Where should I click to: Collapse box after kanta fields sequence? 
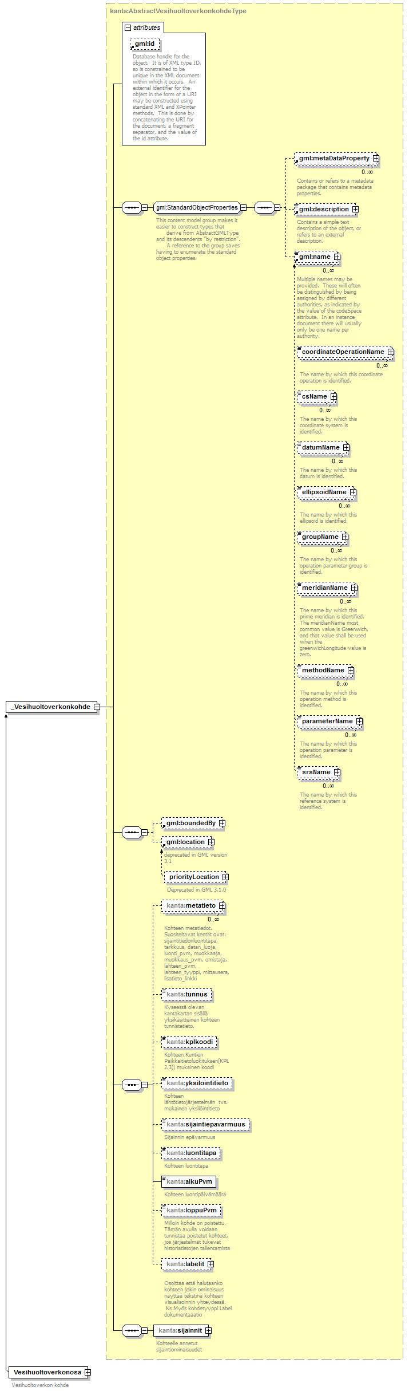145,1084
